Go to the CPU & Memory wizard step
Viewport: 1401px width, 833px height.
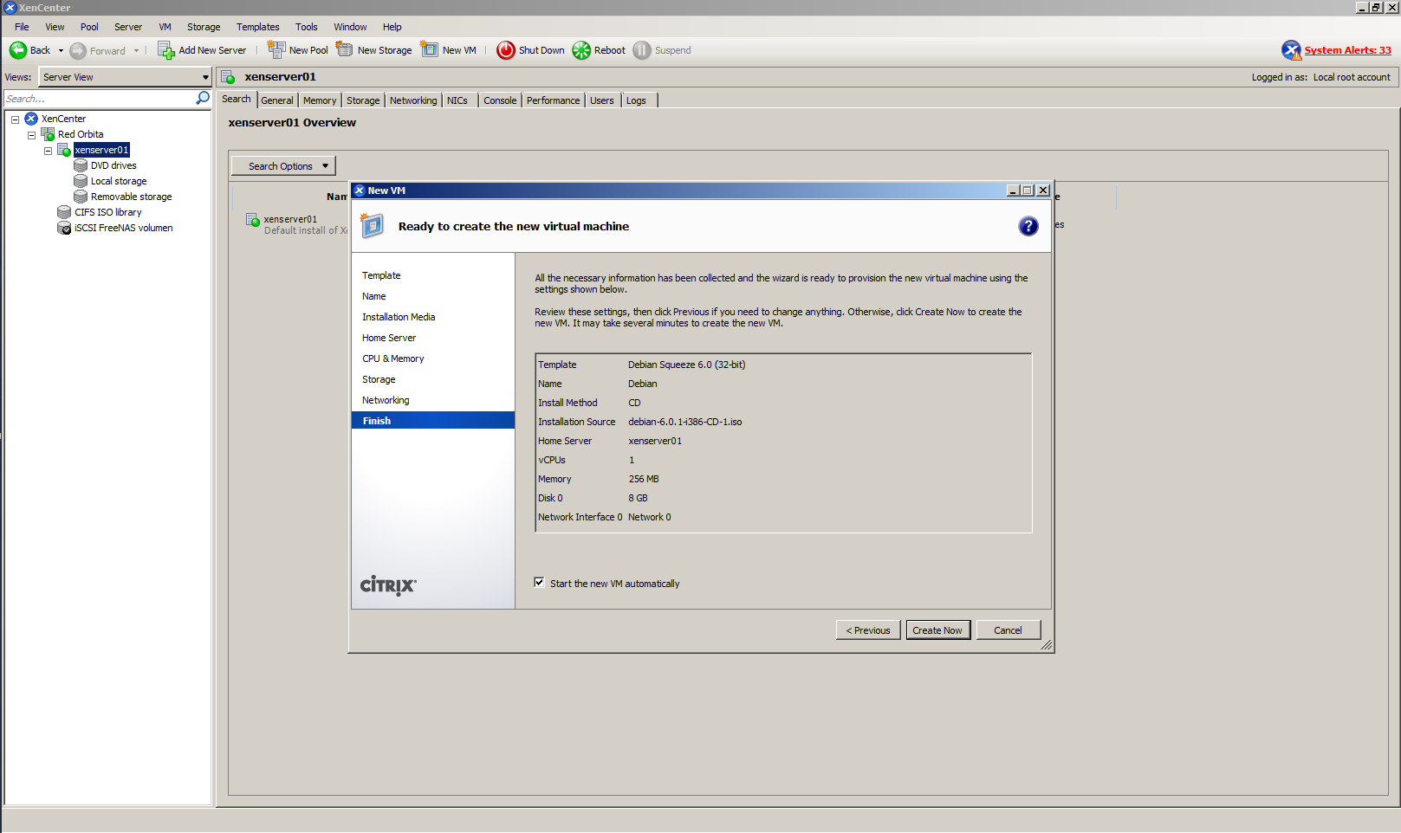pyautogui.click(x=393, y=358)
